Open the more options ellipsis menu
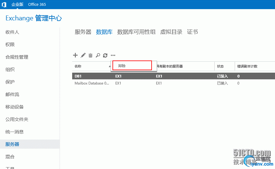 coord(113,55)
